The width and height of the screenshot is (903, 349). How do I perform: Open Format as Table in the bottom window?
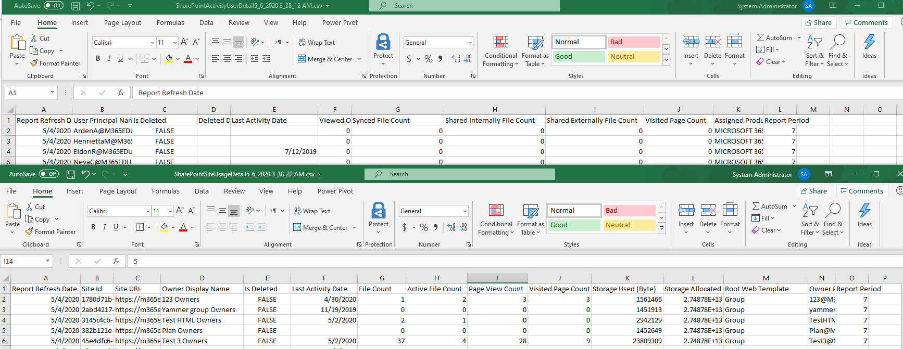[531, 219]
